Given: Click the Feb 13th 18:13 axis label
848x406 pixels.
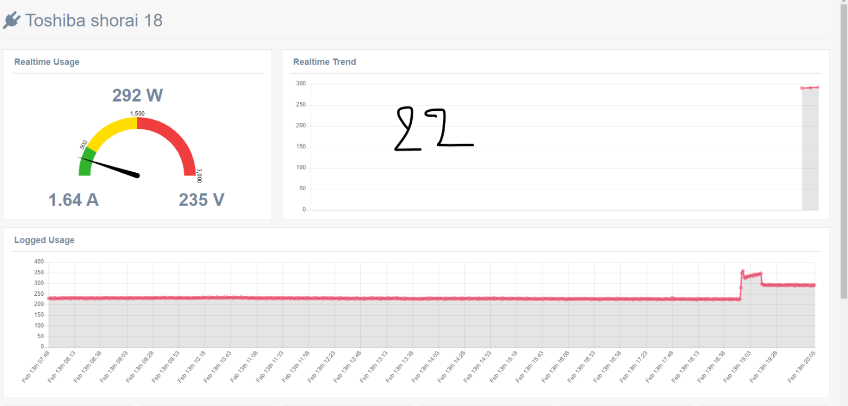Looking at the screenshot, I should click(685, 367).
